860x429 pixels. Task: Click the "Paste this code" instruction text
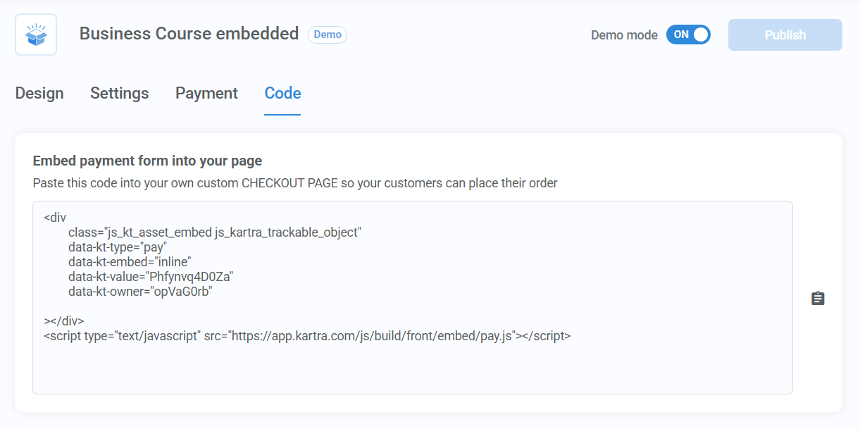(x=295, y=183)
